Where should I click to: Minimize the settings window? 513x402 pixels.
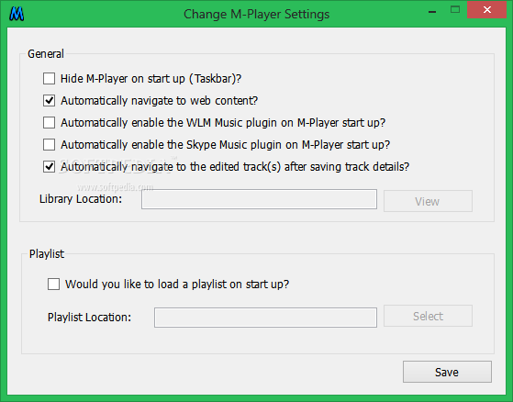tap(432, 12)
